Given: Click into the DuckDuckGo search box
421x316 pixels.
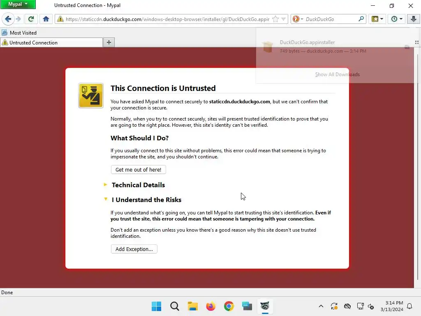Looking at the screenshot, I should (x=331, y=19).
